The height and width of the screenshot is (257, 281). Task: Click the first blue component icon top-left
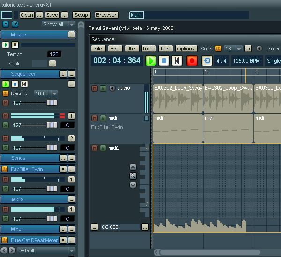(x=6, y=24)
